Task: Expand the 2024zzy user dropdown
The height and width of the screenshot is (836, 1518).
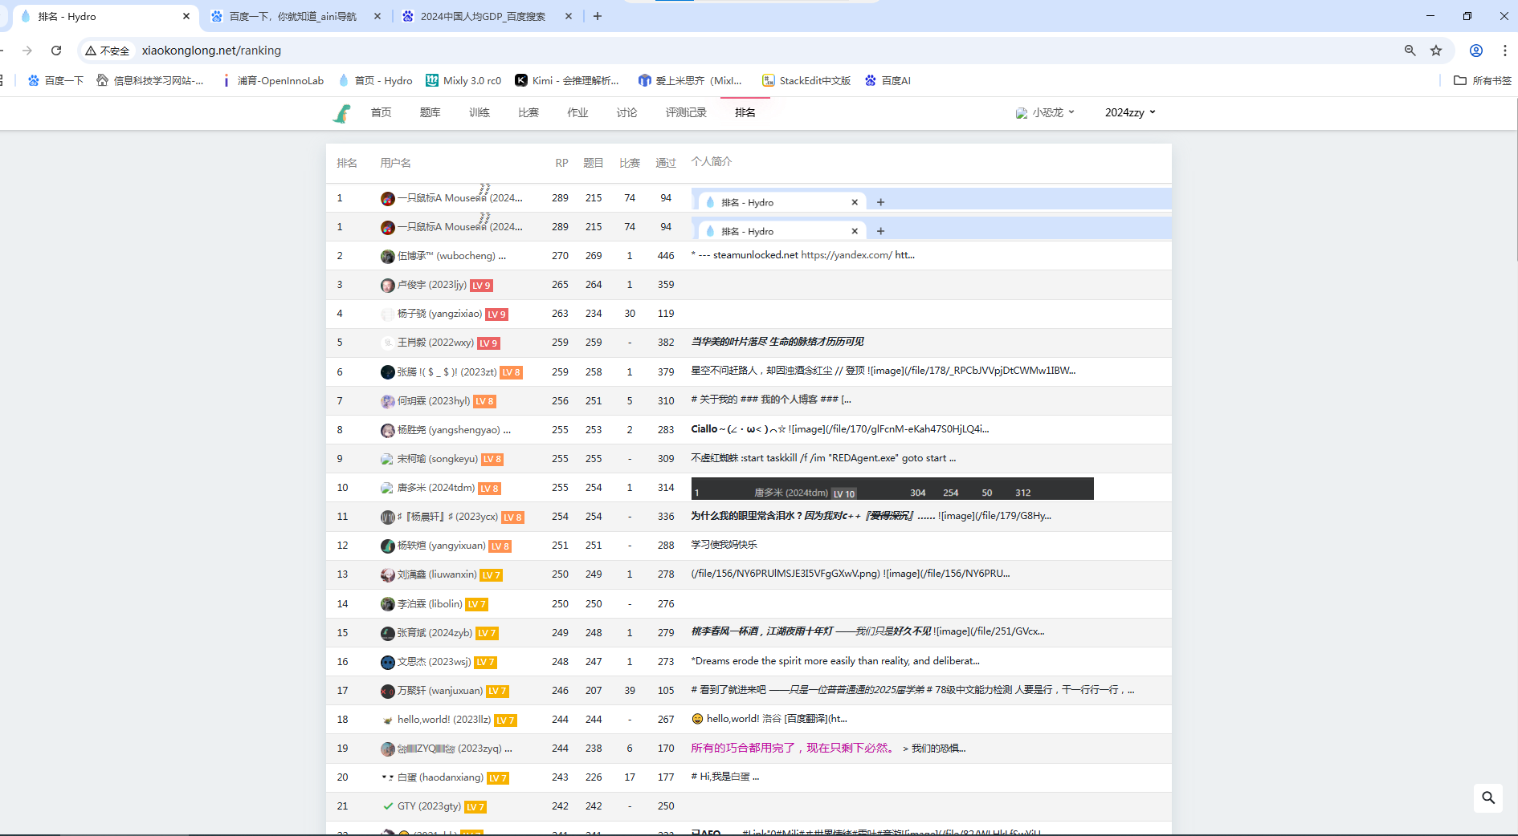Action: coord(1129,112)
